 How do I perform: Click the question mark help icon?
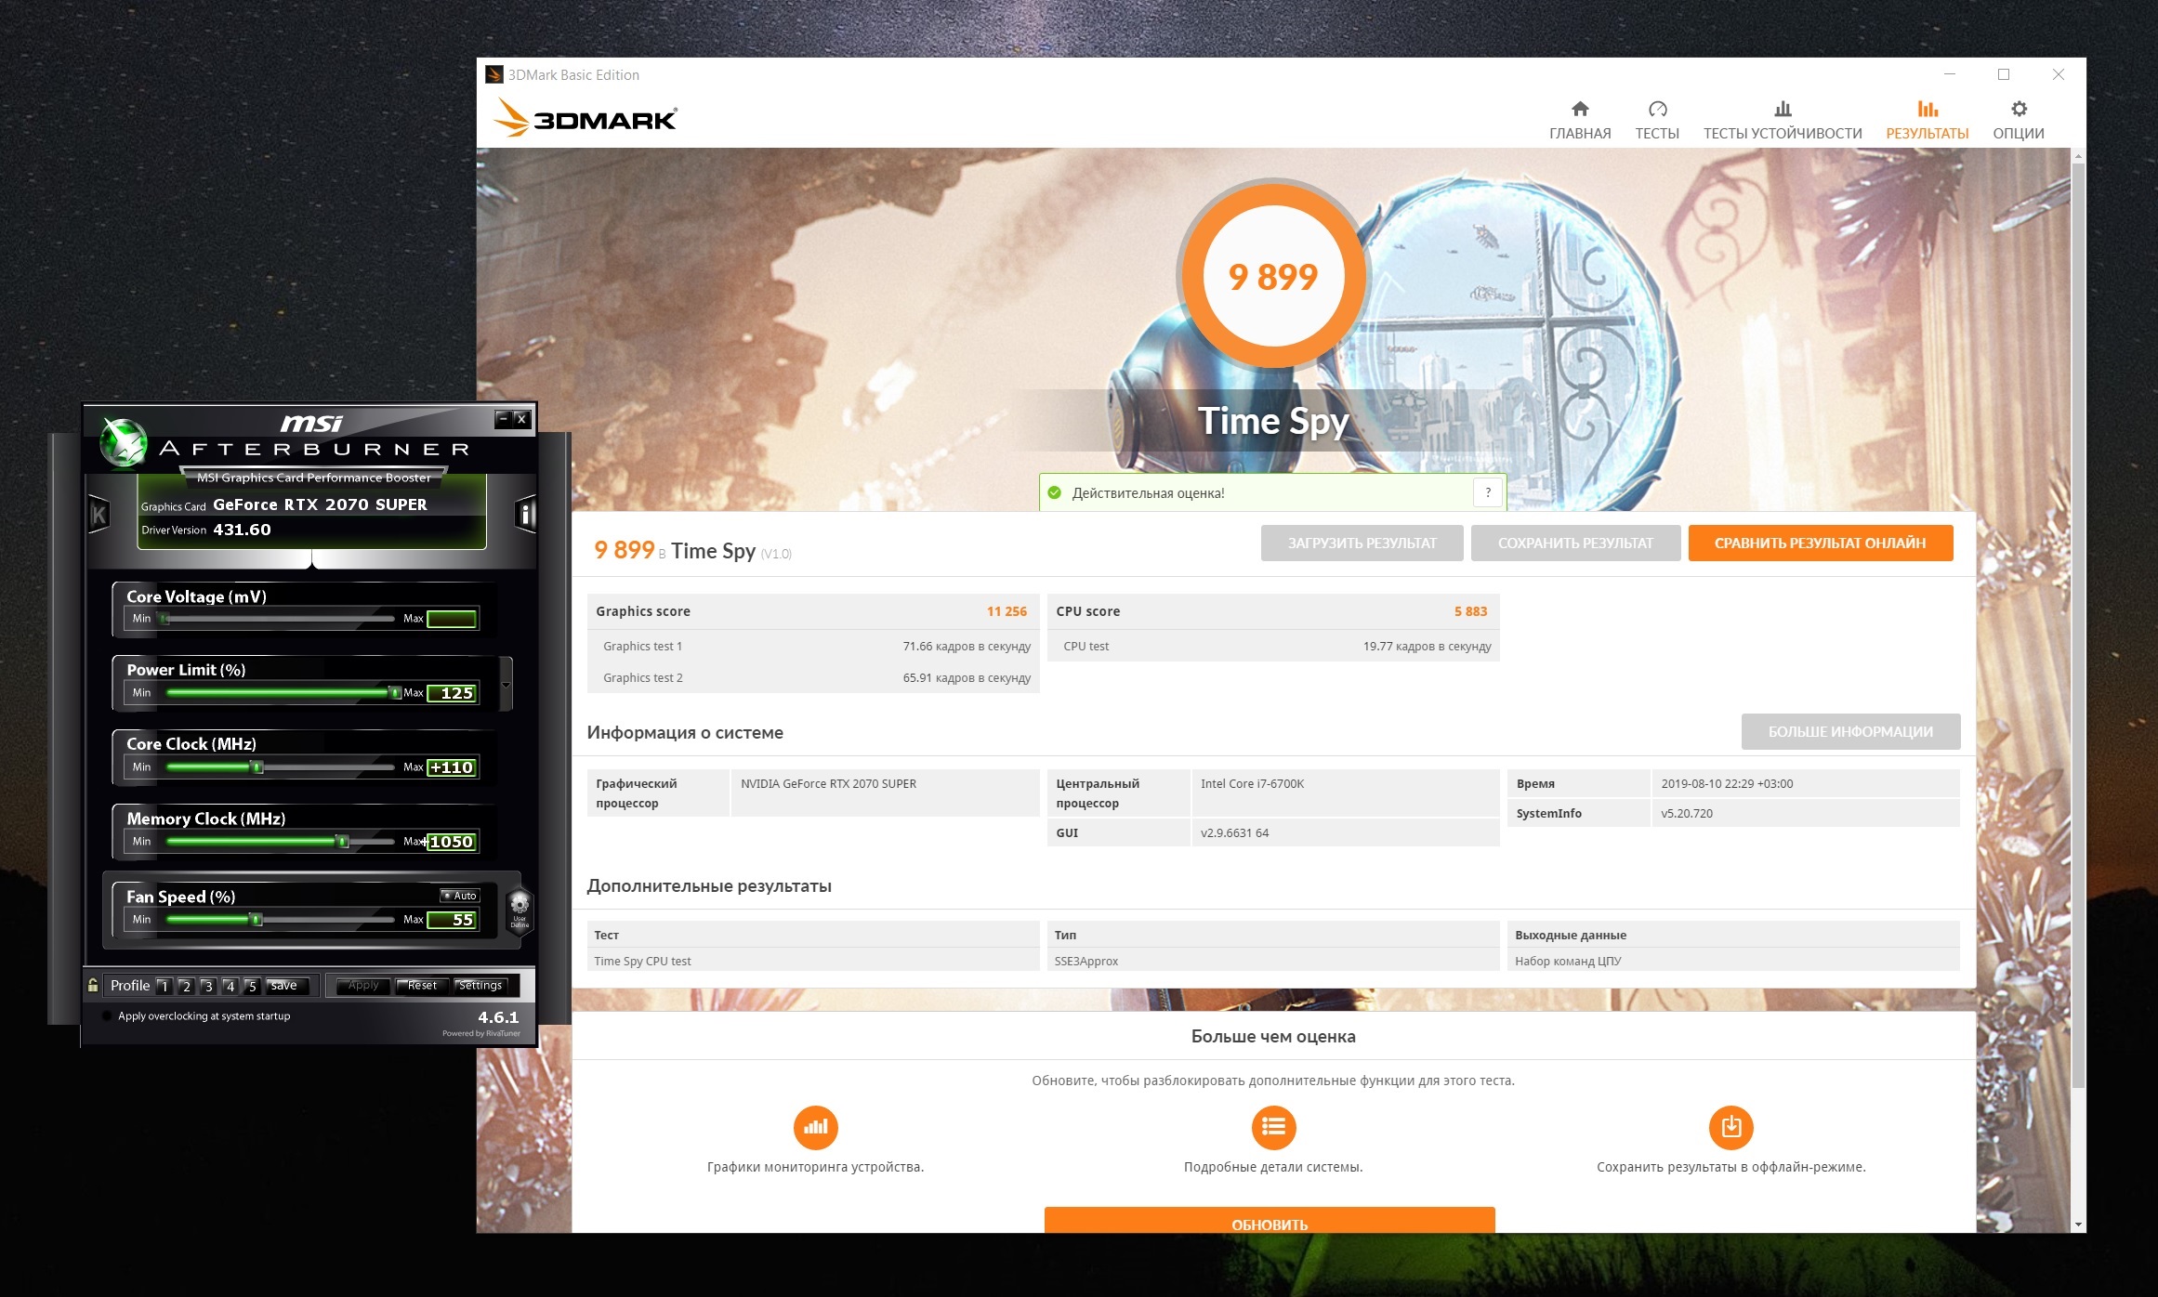click(1487, 492)
